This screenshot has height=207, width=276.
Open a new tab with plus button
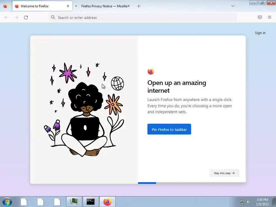click(139, 6)
